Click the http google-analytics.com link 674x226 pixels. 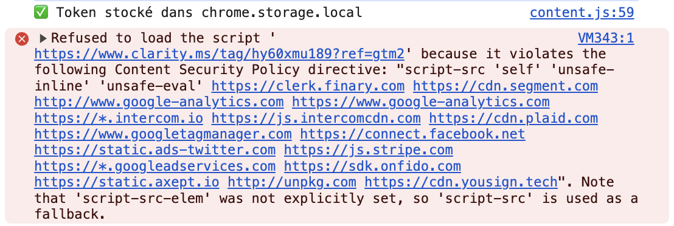coord(159,102)
